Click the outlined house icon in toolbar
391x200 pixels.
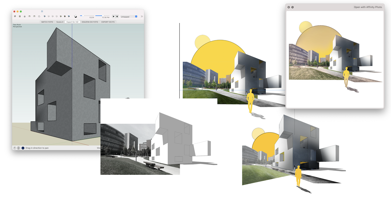39,16
